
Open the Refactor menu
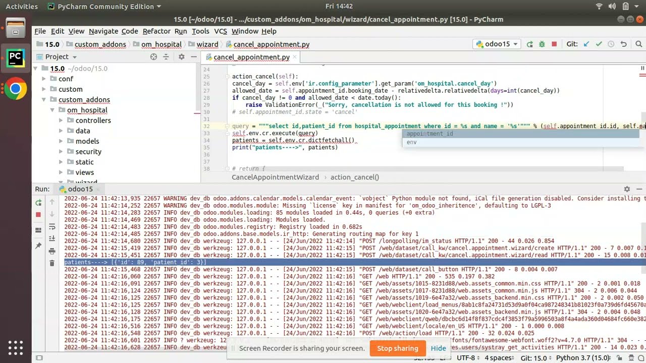[x=156, y=31]
